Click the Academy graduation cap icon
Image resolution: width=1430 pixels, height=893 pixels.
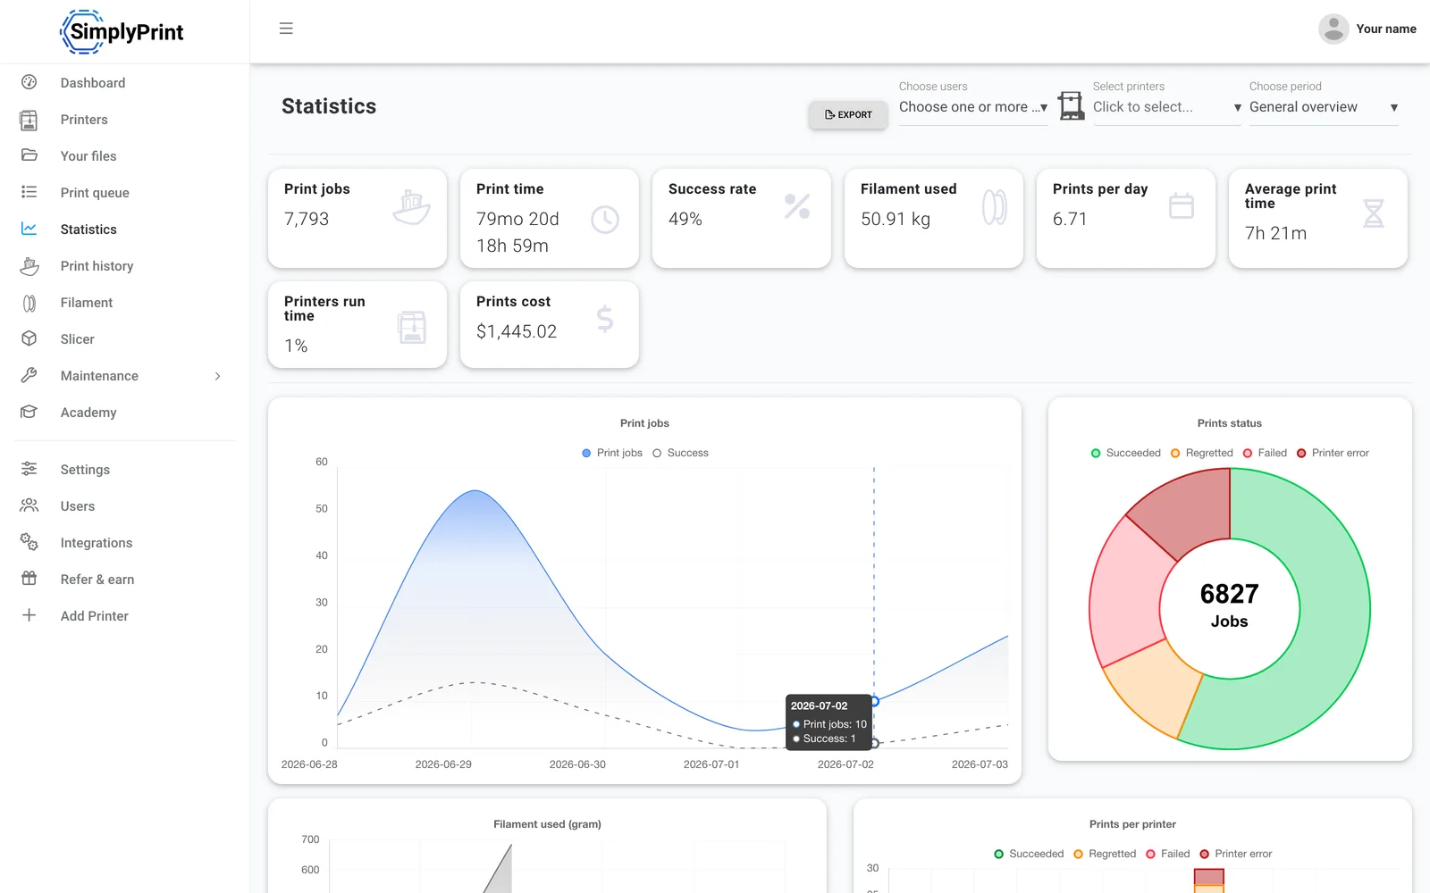[29, 412]
